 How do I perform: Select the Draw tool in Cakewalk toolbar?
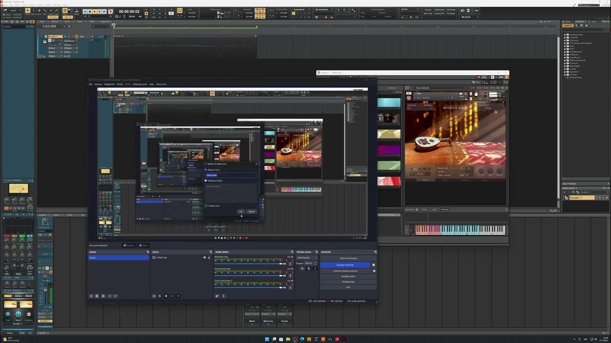[x=51, y=10]
